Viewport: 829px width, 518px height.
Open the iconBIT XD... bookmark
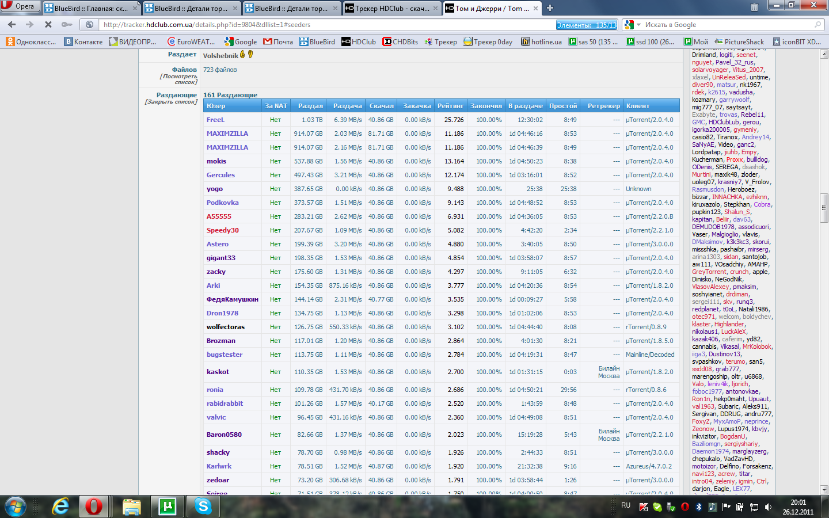click(x=797, y=41)
